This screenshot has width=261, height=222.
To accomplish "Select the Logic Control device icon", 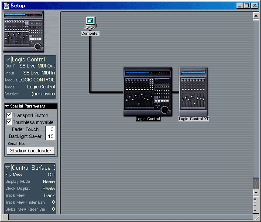I will click(x=148, y=91).
